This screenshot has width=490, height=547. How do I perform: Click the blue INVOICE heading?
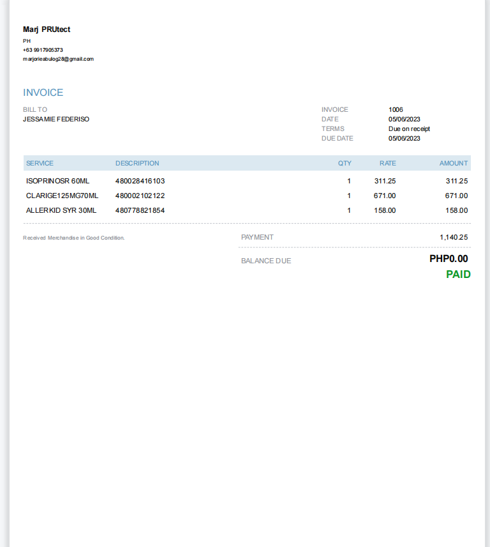click(43, 93)
